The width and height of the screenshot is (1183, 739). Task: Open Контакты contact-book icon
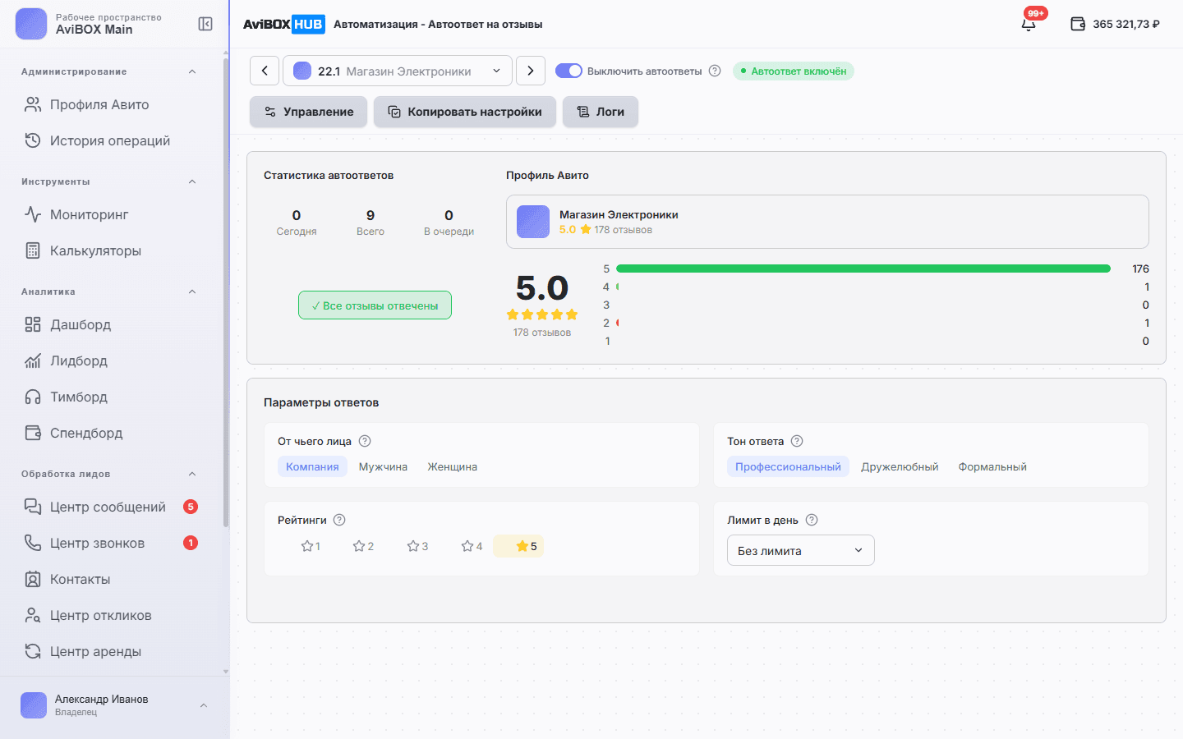coord(33,579)
